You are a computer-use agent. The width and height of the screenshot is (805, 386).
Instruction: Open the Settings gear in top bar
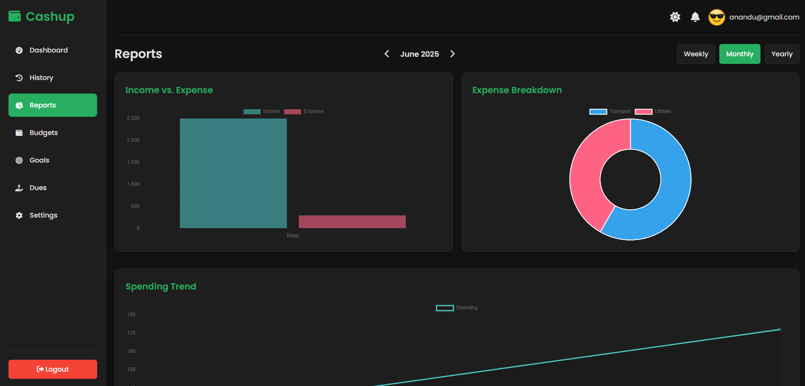(x=675, y=17)
